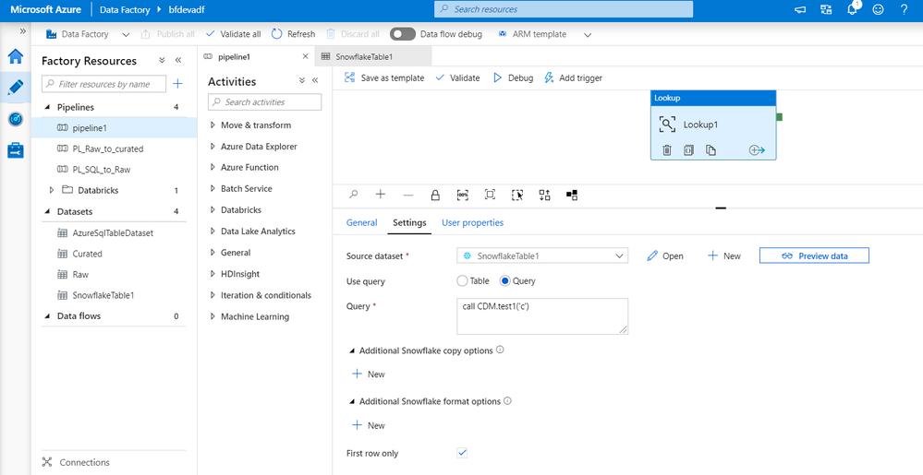Expand the Databricks folder
Screen dimensions: 923x475
pyautogui.click(x=52, y=191)
